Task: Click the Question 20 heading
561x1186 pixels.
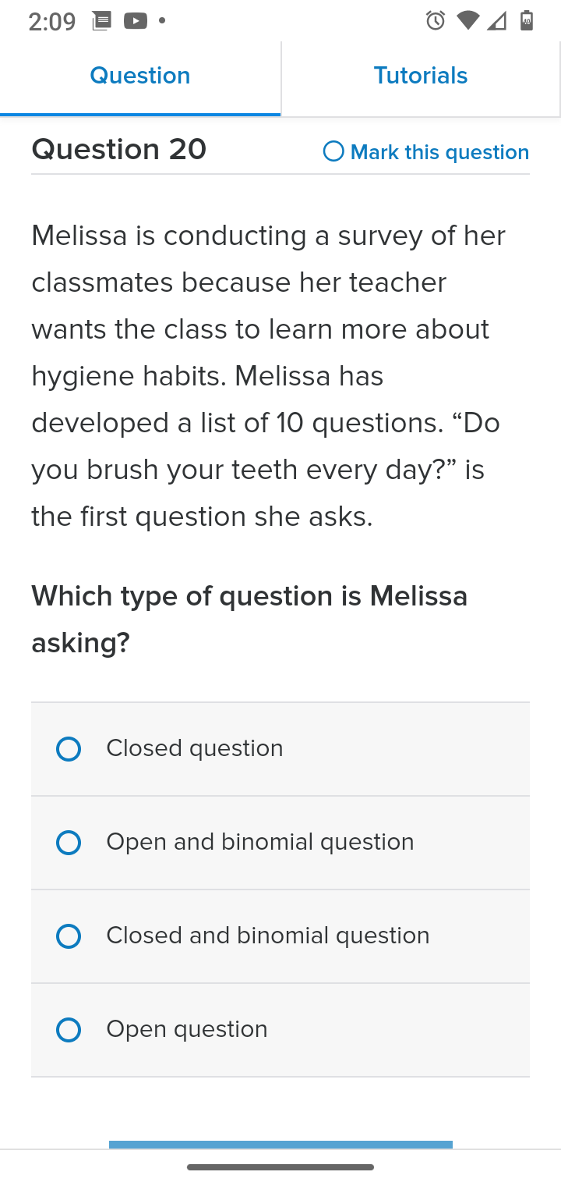Action: point(119,149)
